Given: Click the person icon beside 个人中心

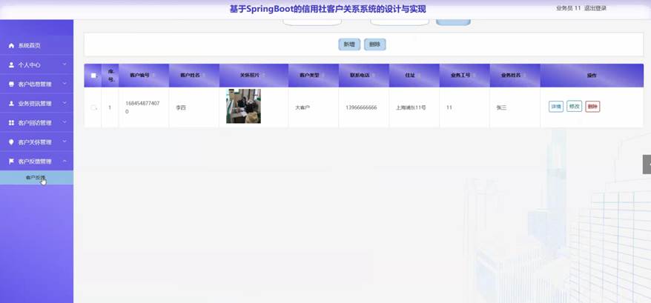Looking at the screenshot, I should tap(11, 65).
